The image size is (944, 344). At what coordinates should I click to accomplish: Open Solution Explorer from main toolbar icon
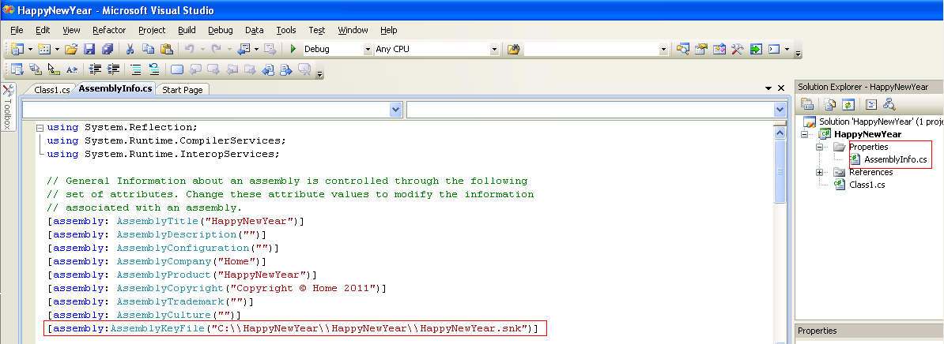point(683,49)
